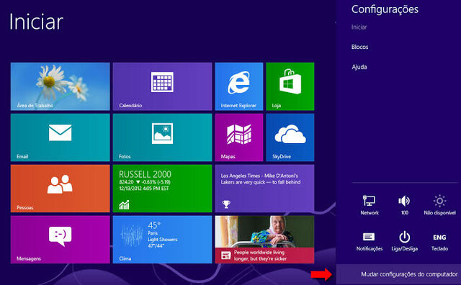Open the news tile with elderly woman photo
This screenshot has width=461, height=285.
264,240
